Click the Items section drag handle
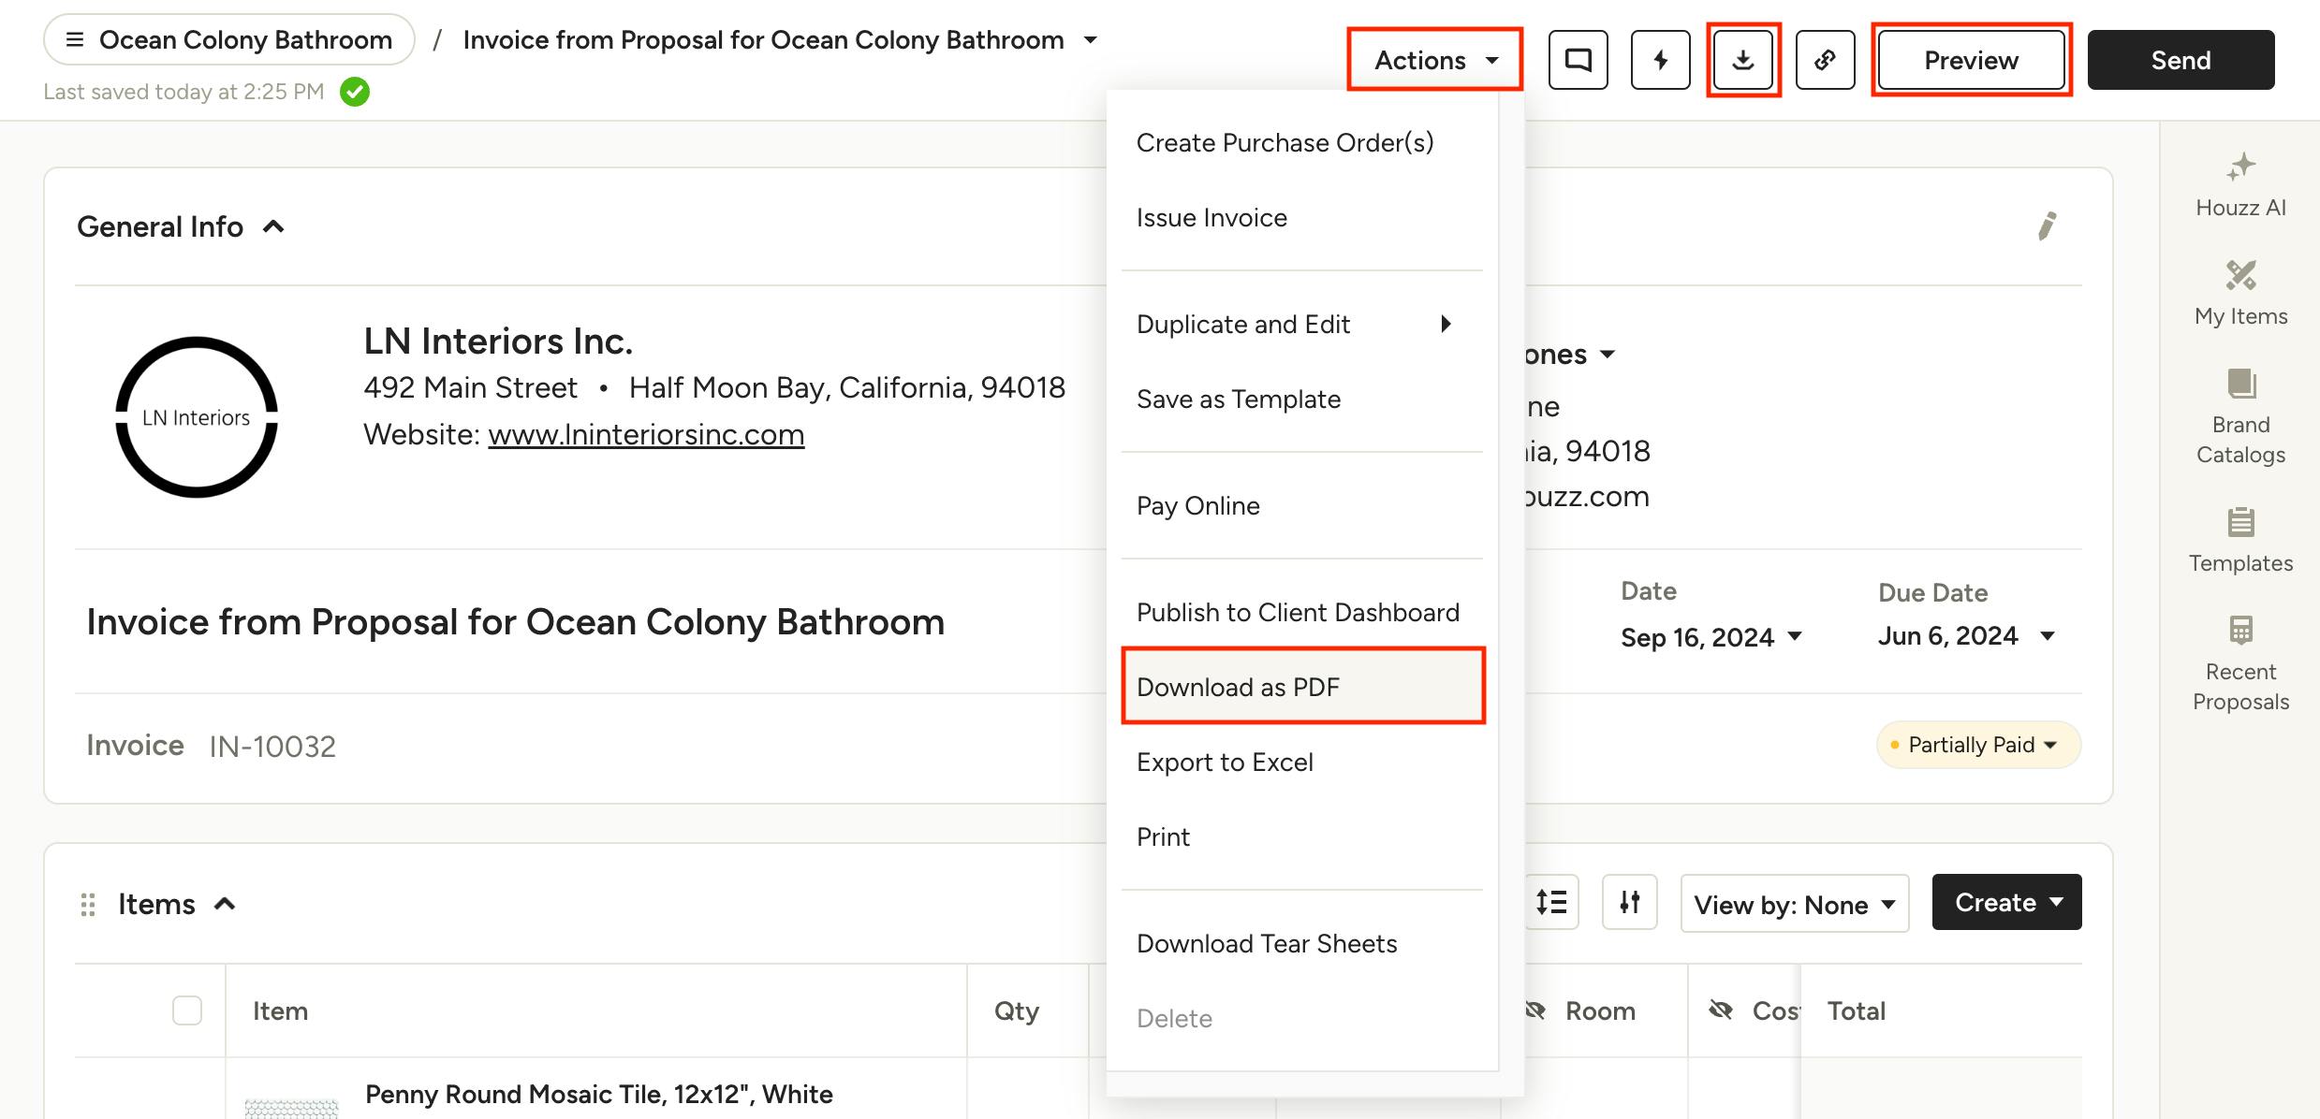The width and height of the screenshot is (2320, 1119). tap(88, 905)
